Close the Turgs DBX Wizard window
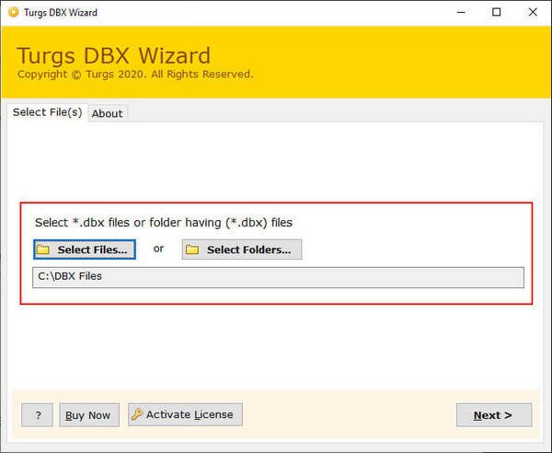This screenshot has width=552, height=453. coord(533,12)
